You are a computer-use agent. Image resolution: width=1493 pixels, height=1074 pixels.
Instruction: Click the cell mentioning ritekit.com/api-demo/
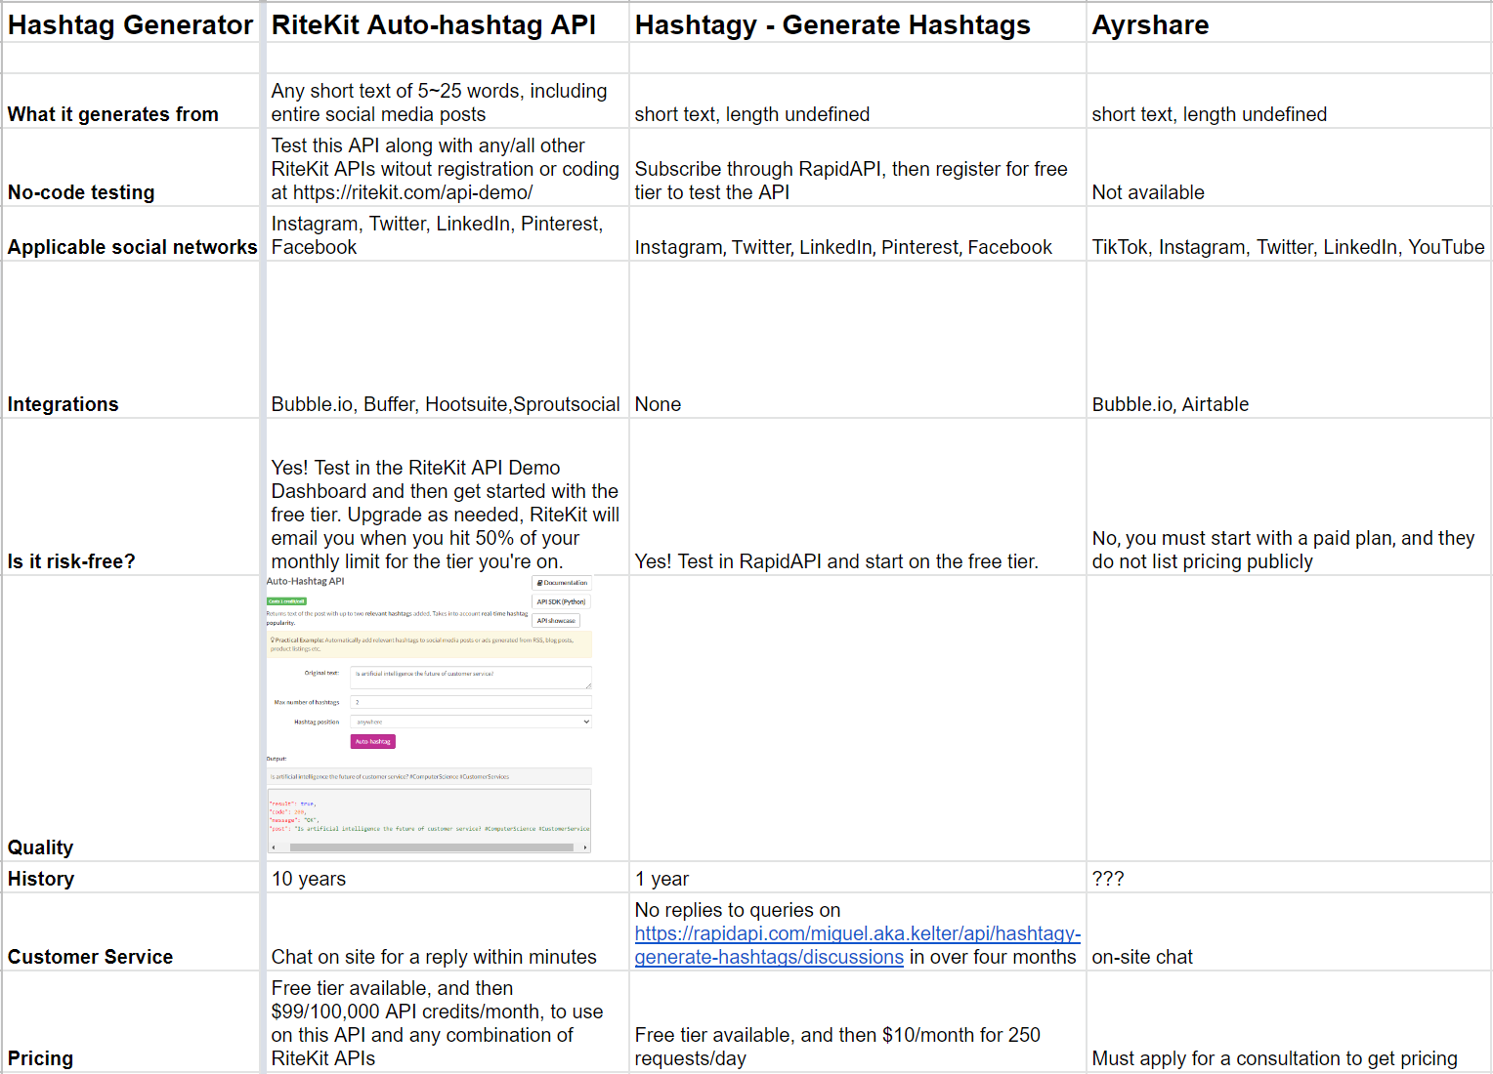(x=447, y=168)
